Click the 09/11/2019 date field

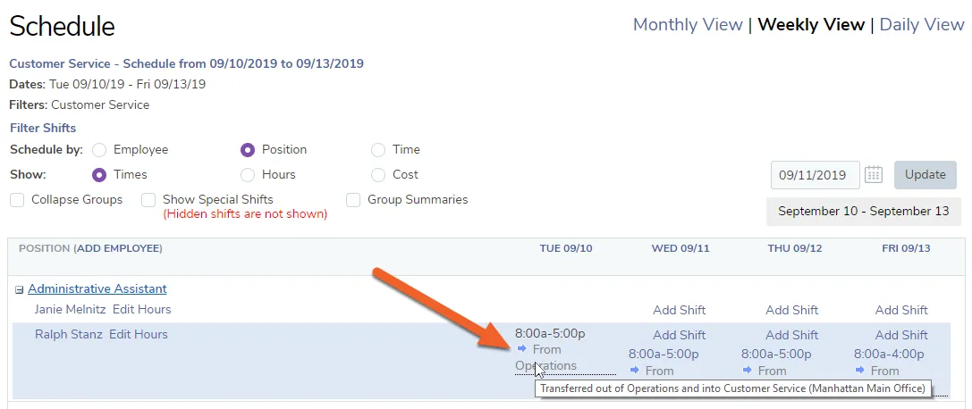[816, 174]
